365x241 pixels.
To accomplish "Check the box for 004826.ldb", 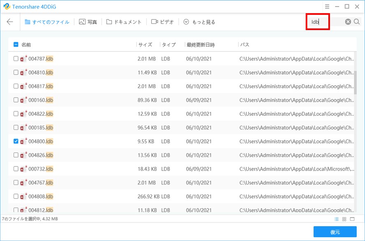I will click(16, 154).
